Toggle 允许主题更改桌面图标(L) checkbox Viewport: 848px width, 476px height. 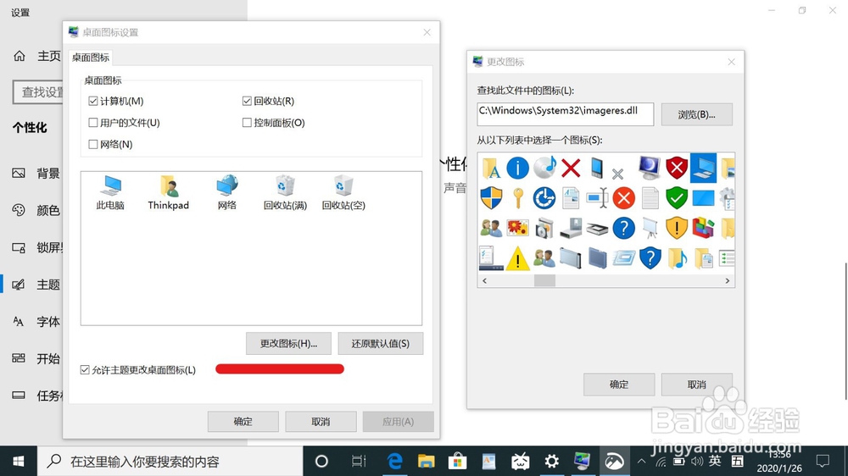coord(84,369)
